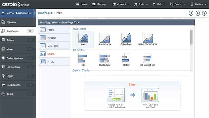Click the column chart preview thumbnail
Screen dimensions: 209x118
pos(150,95)
